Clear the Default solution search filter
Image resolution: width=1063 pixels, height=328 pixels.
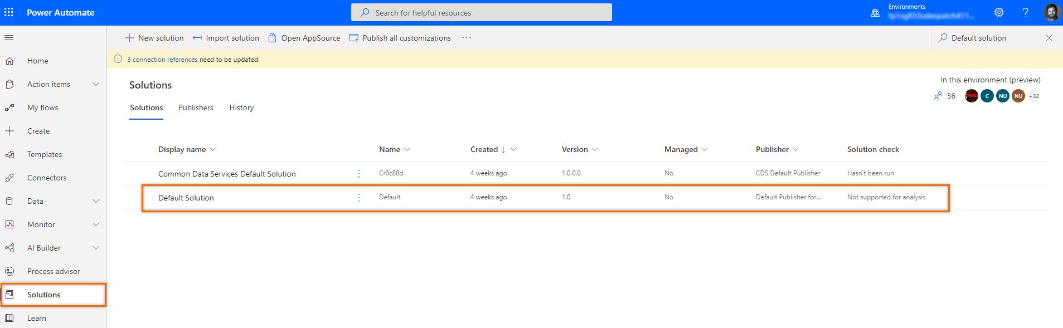1049,38
